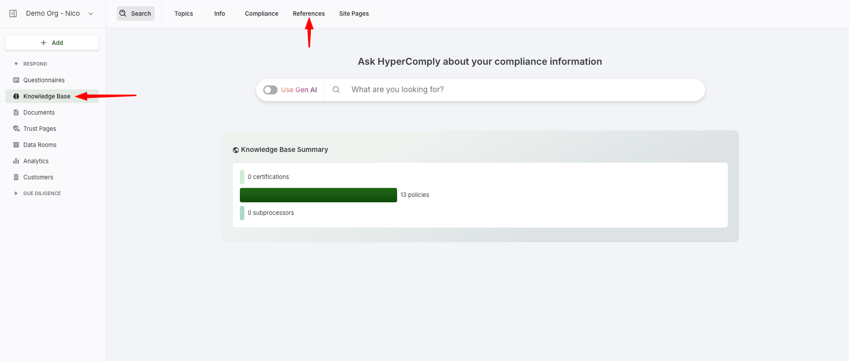Click the Questionnaires list icon
This screenshot has height=361, width=849.
click(x=16, y=80)
